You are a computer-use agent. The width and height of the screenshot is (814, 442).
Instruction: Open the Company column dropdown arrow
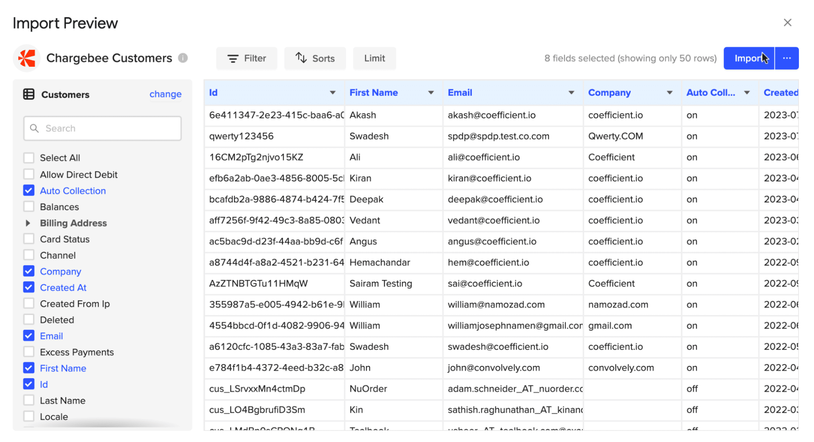point(669,93)
